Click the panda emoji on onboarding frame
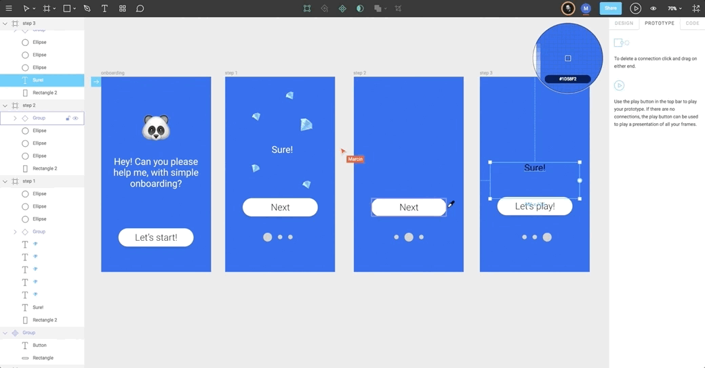 point(156,127)
